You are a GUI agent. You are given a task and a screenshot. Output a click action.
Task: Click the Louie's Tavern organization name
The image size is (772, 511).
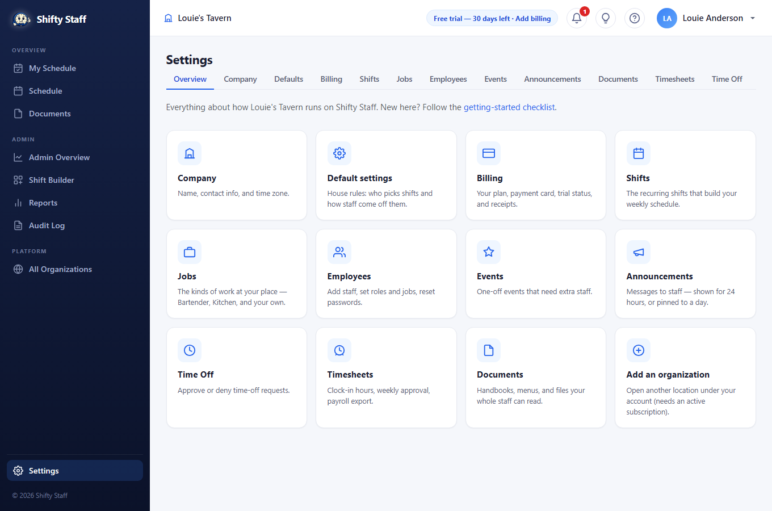(x=205, y=18)
